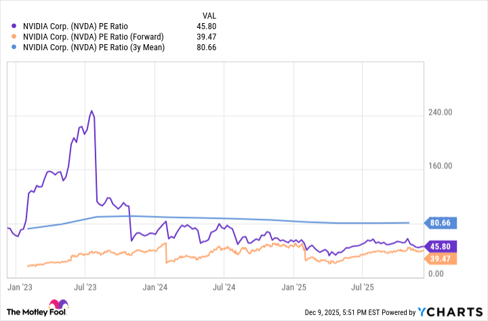Select the NVIDIA PE Ratio (3y Mean) legend label
This screenshot has width=488, height=321.
pyautogui.click(x=94, y=47)
